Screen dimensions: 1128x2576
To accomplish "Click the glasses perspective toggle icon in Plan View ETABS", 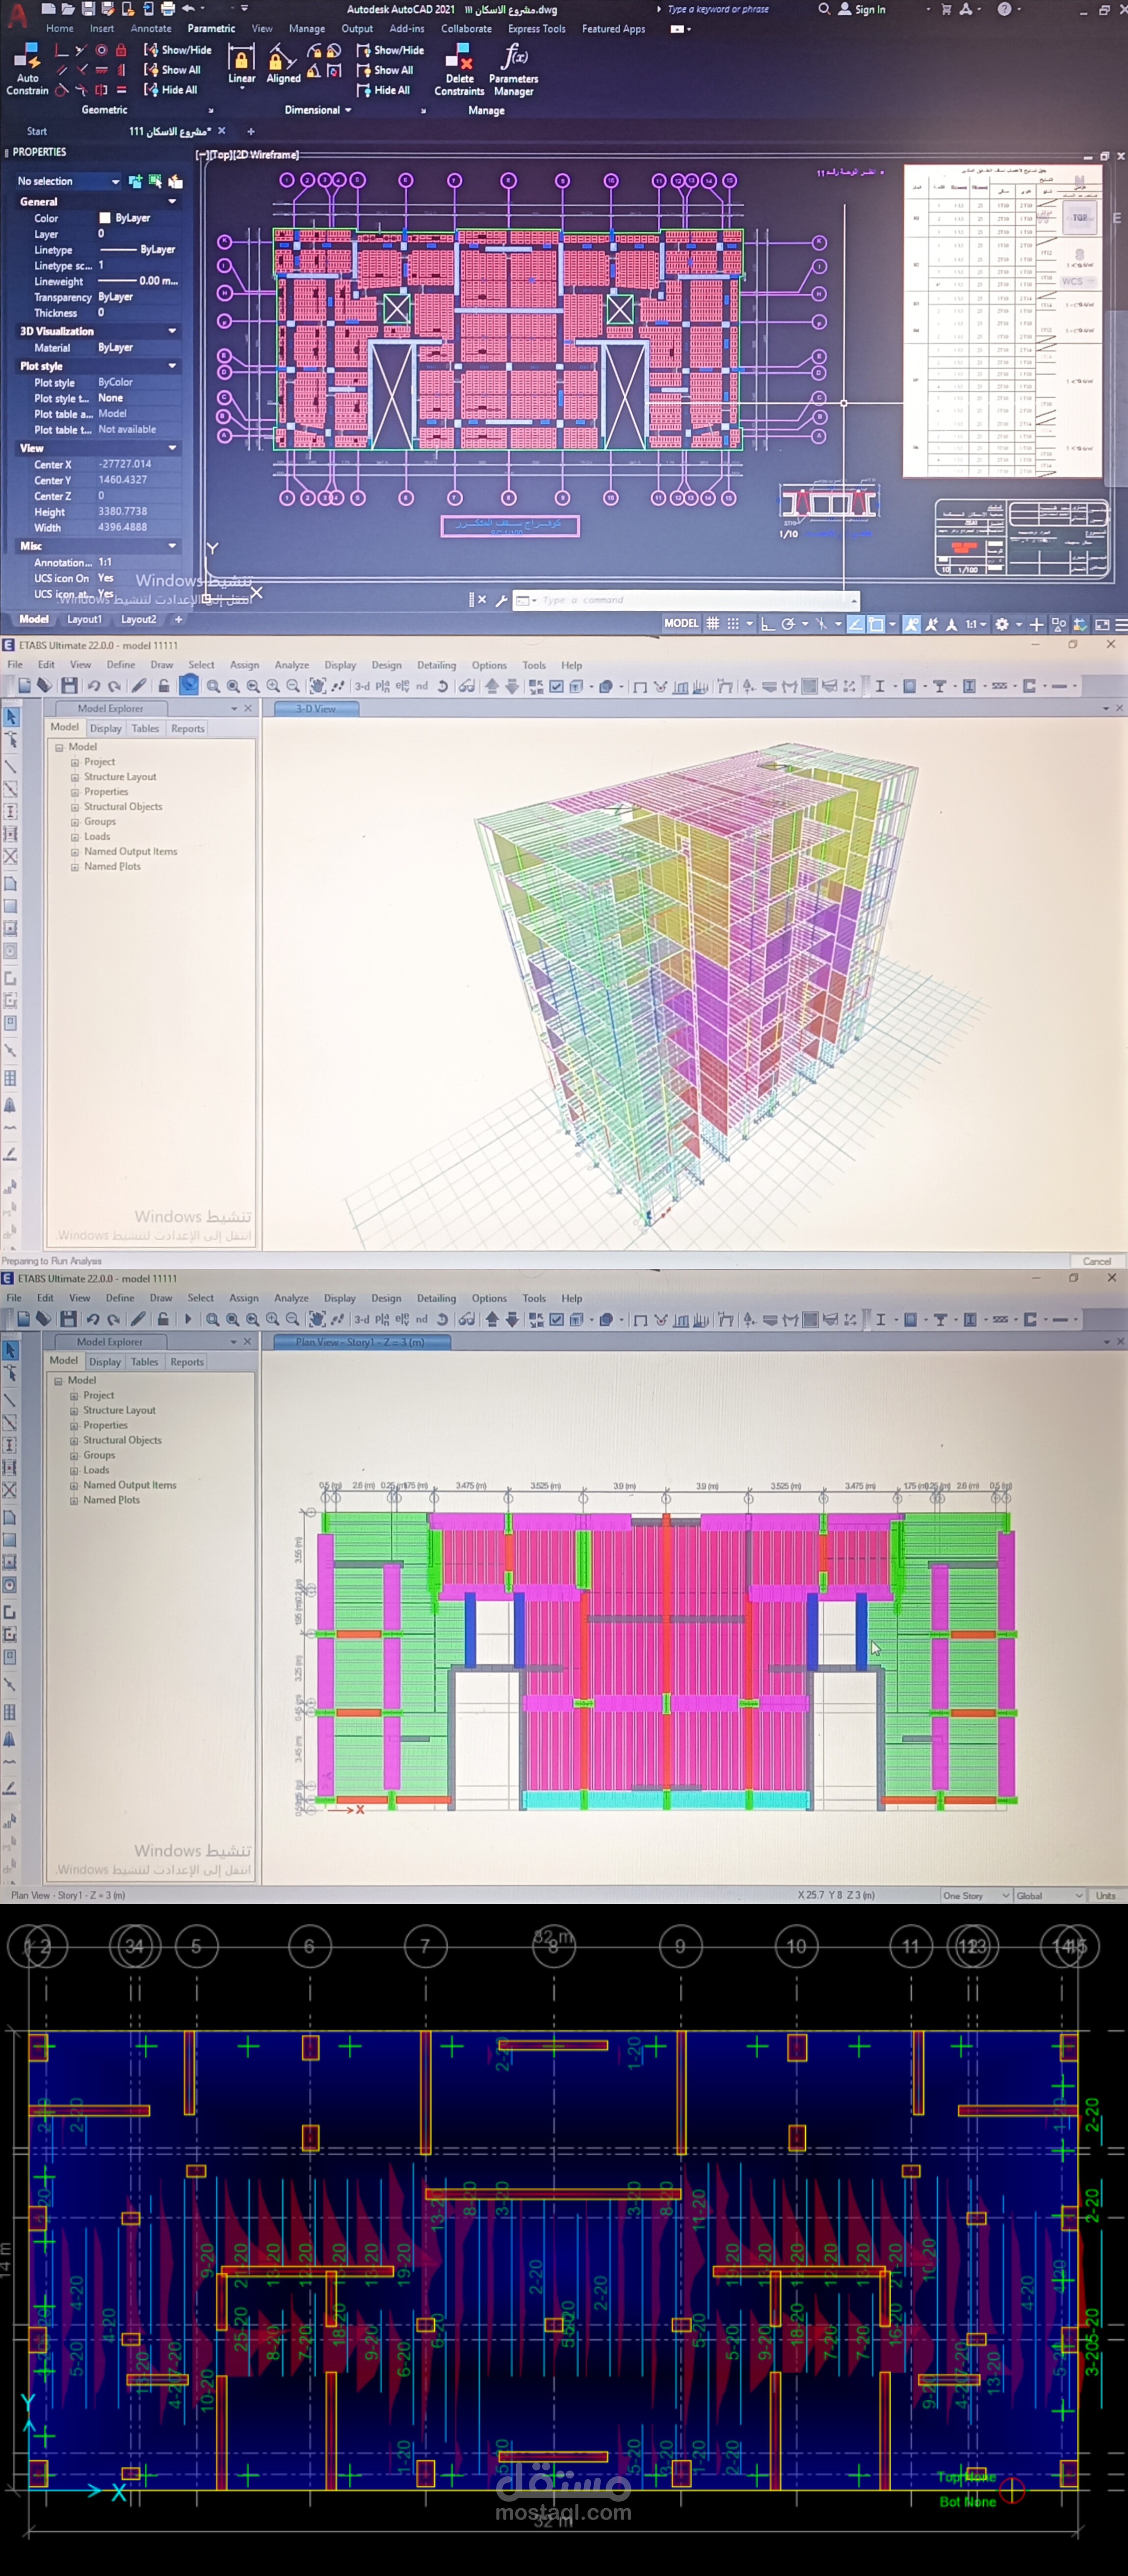I will tap(466, 1319).
